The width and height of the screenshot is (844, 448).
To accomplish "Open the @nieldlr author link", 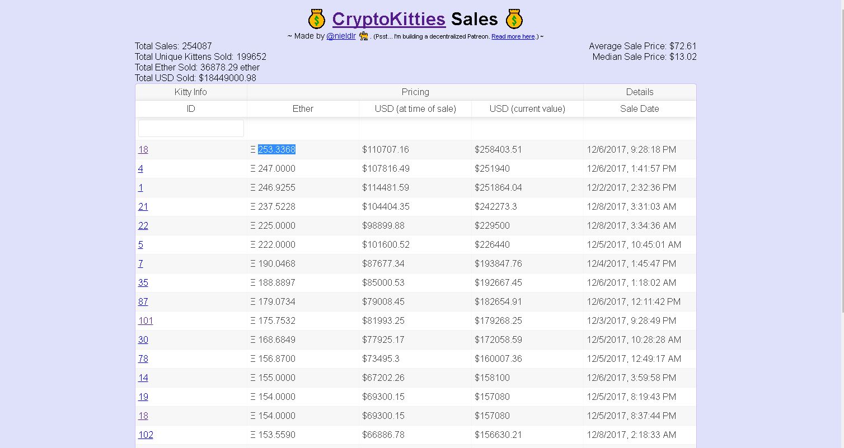I will (341, 36).
